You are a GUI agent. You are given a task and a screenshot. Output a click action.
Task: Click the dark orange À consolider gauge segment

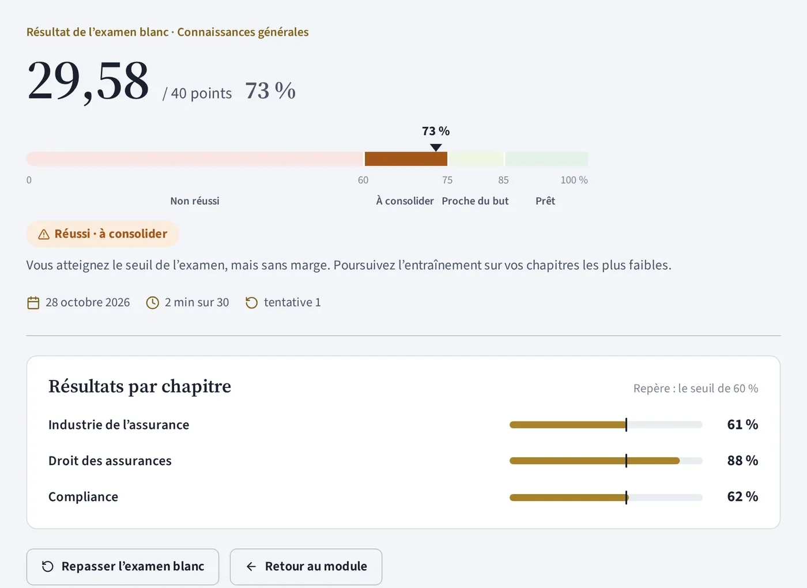pyautogui.click(x=406, y=159)
